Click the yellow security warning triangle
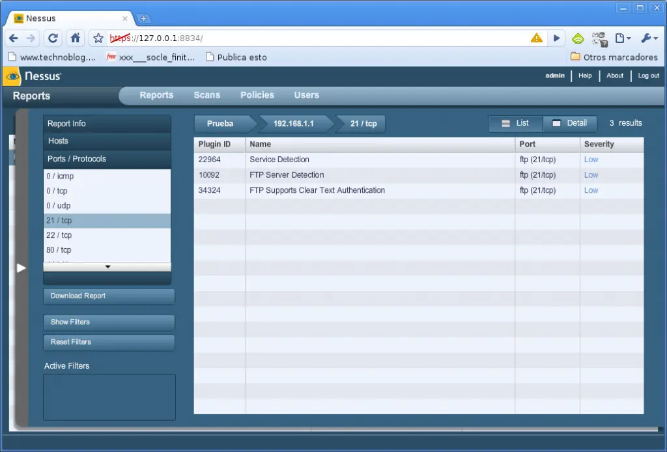Screen dimensions: 667x452 coord(537,38)
